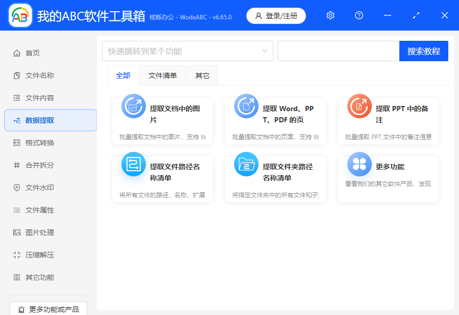The height and width of the screenshot is (315, 459).
Task: Click the extract Word/PPT/PDF pages round icon
Action: (246, 106)
